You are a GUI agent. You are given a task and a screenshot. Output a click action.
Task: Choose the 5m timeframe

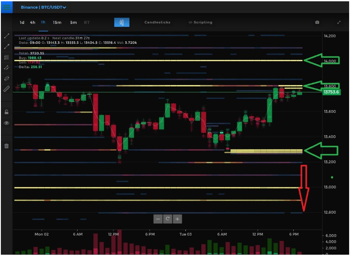[x=74, y=23]
